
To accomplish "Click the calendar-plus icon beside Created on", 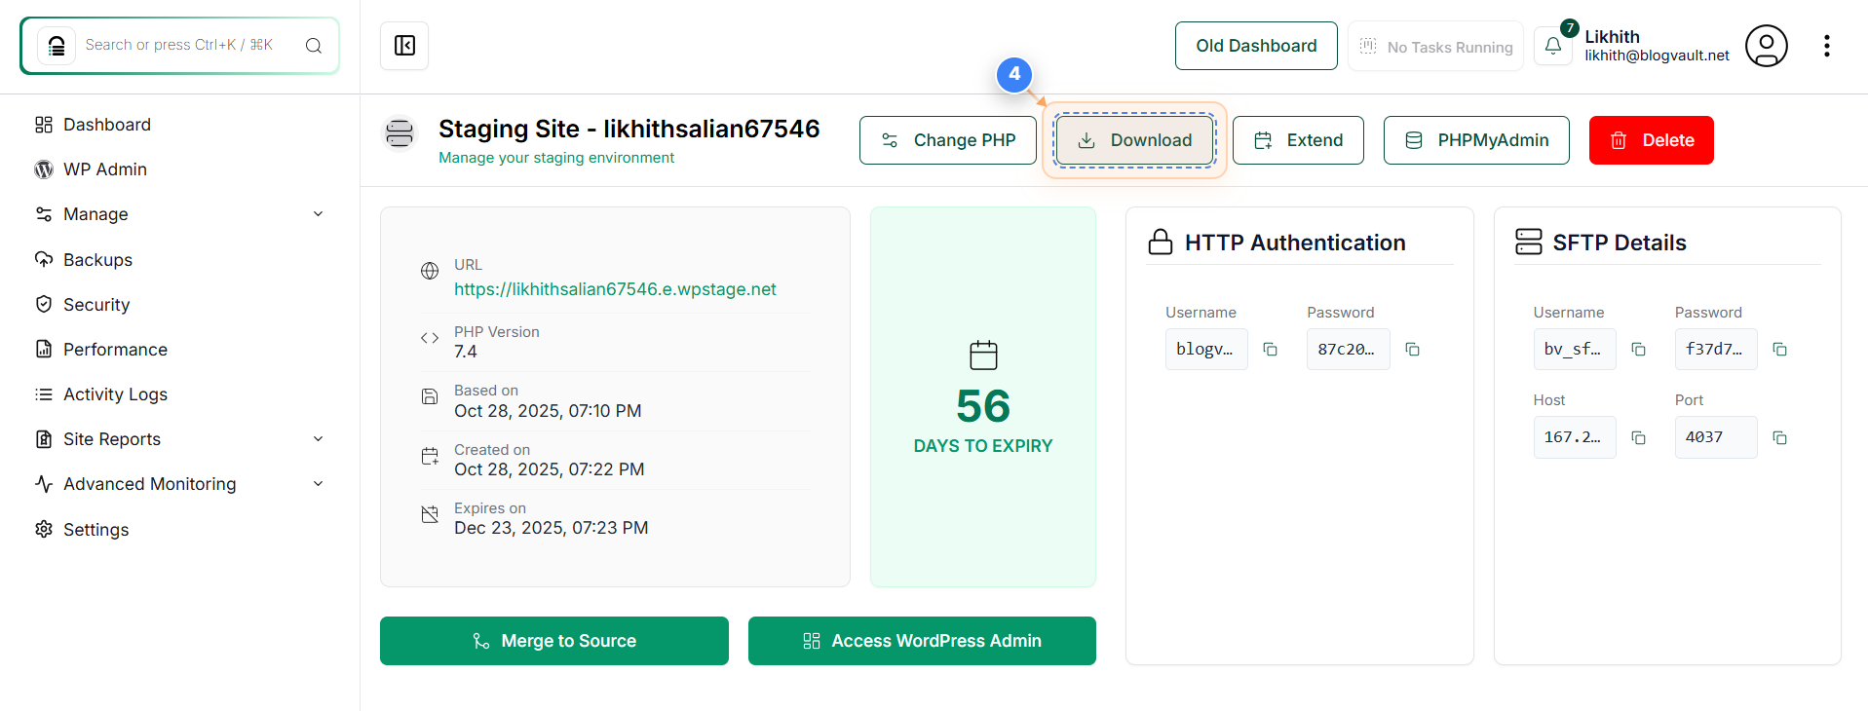I will coord(430,456).
